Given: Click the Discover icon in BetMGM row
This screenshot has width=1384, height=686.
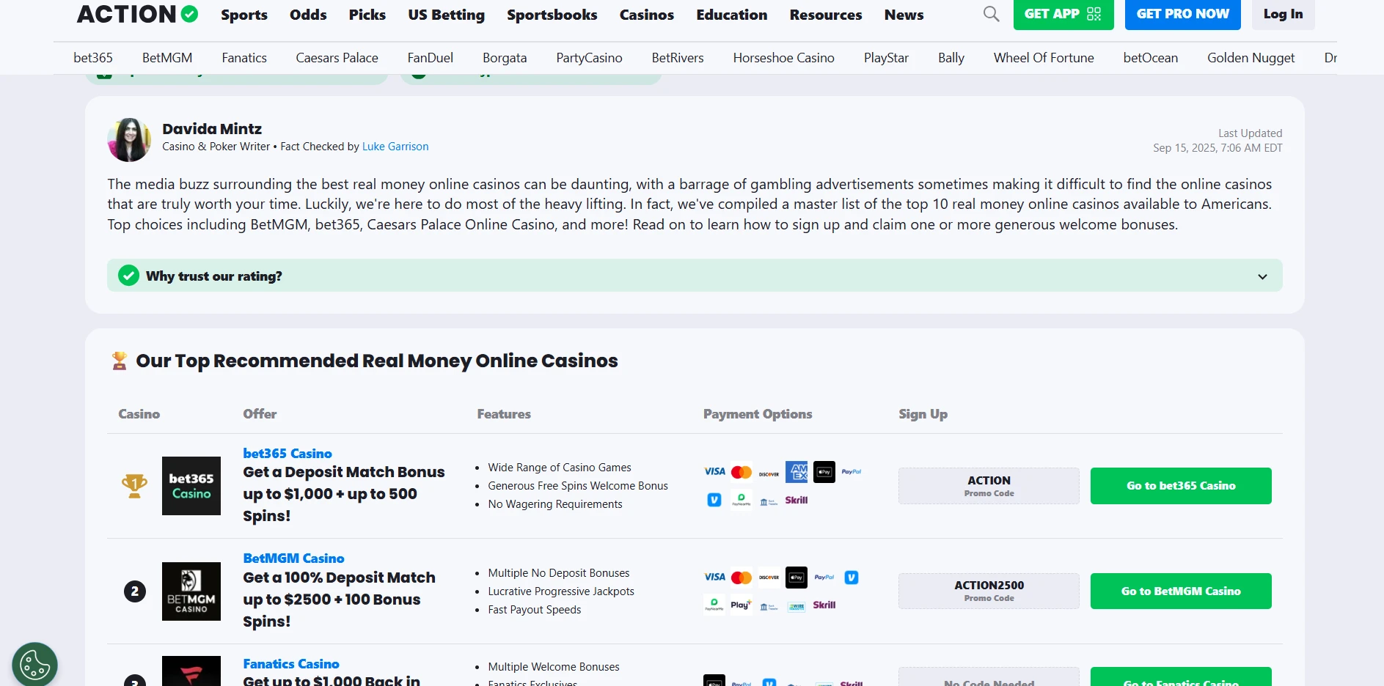Looking at the screenshot, I should pos(769,578).
